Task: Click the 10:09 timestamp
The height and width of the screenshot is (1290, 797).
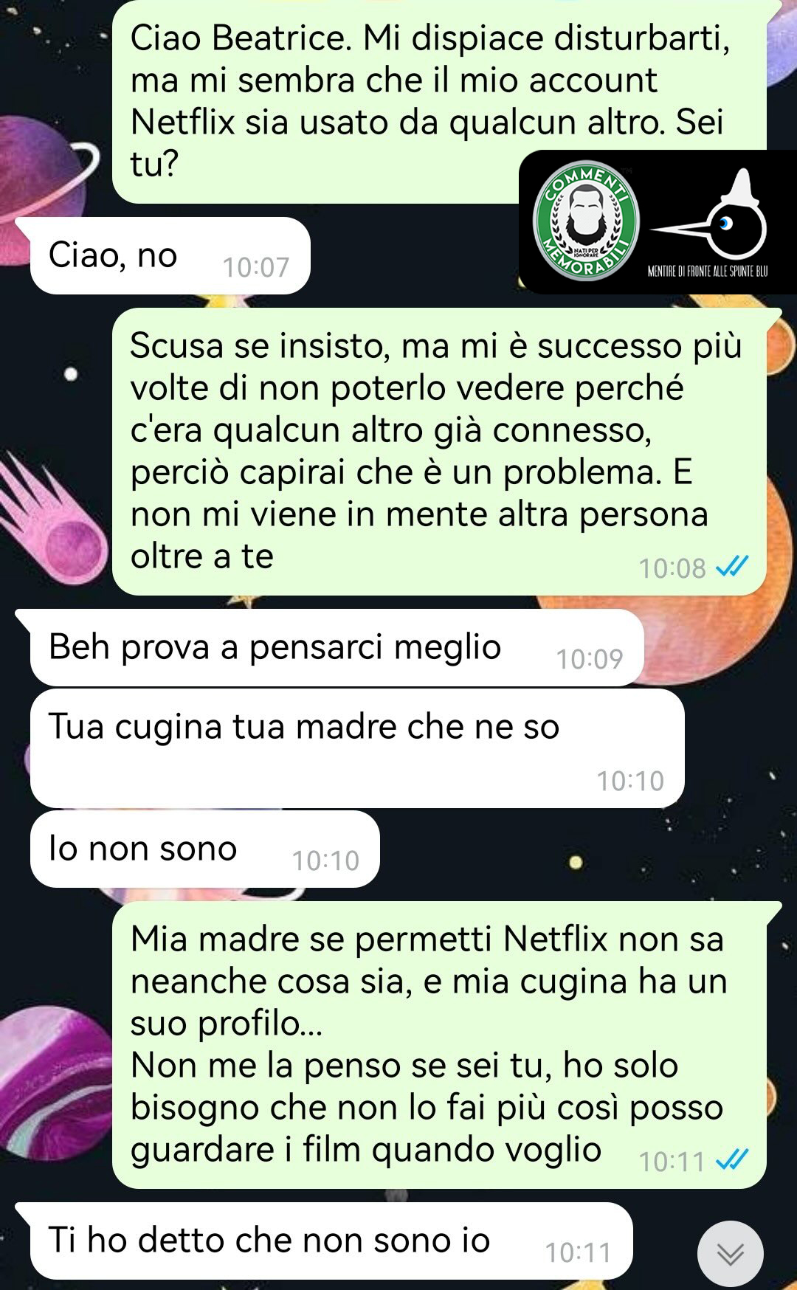Action: [590, 658]
